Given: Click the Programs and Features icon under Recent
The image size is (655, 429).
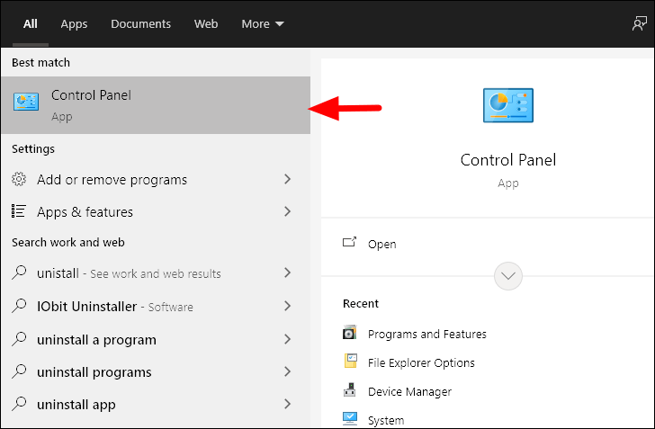Looking at the screenshot, I should [x=350, y=333].
